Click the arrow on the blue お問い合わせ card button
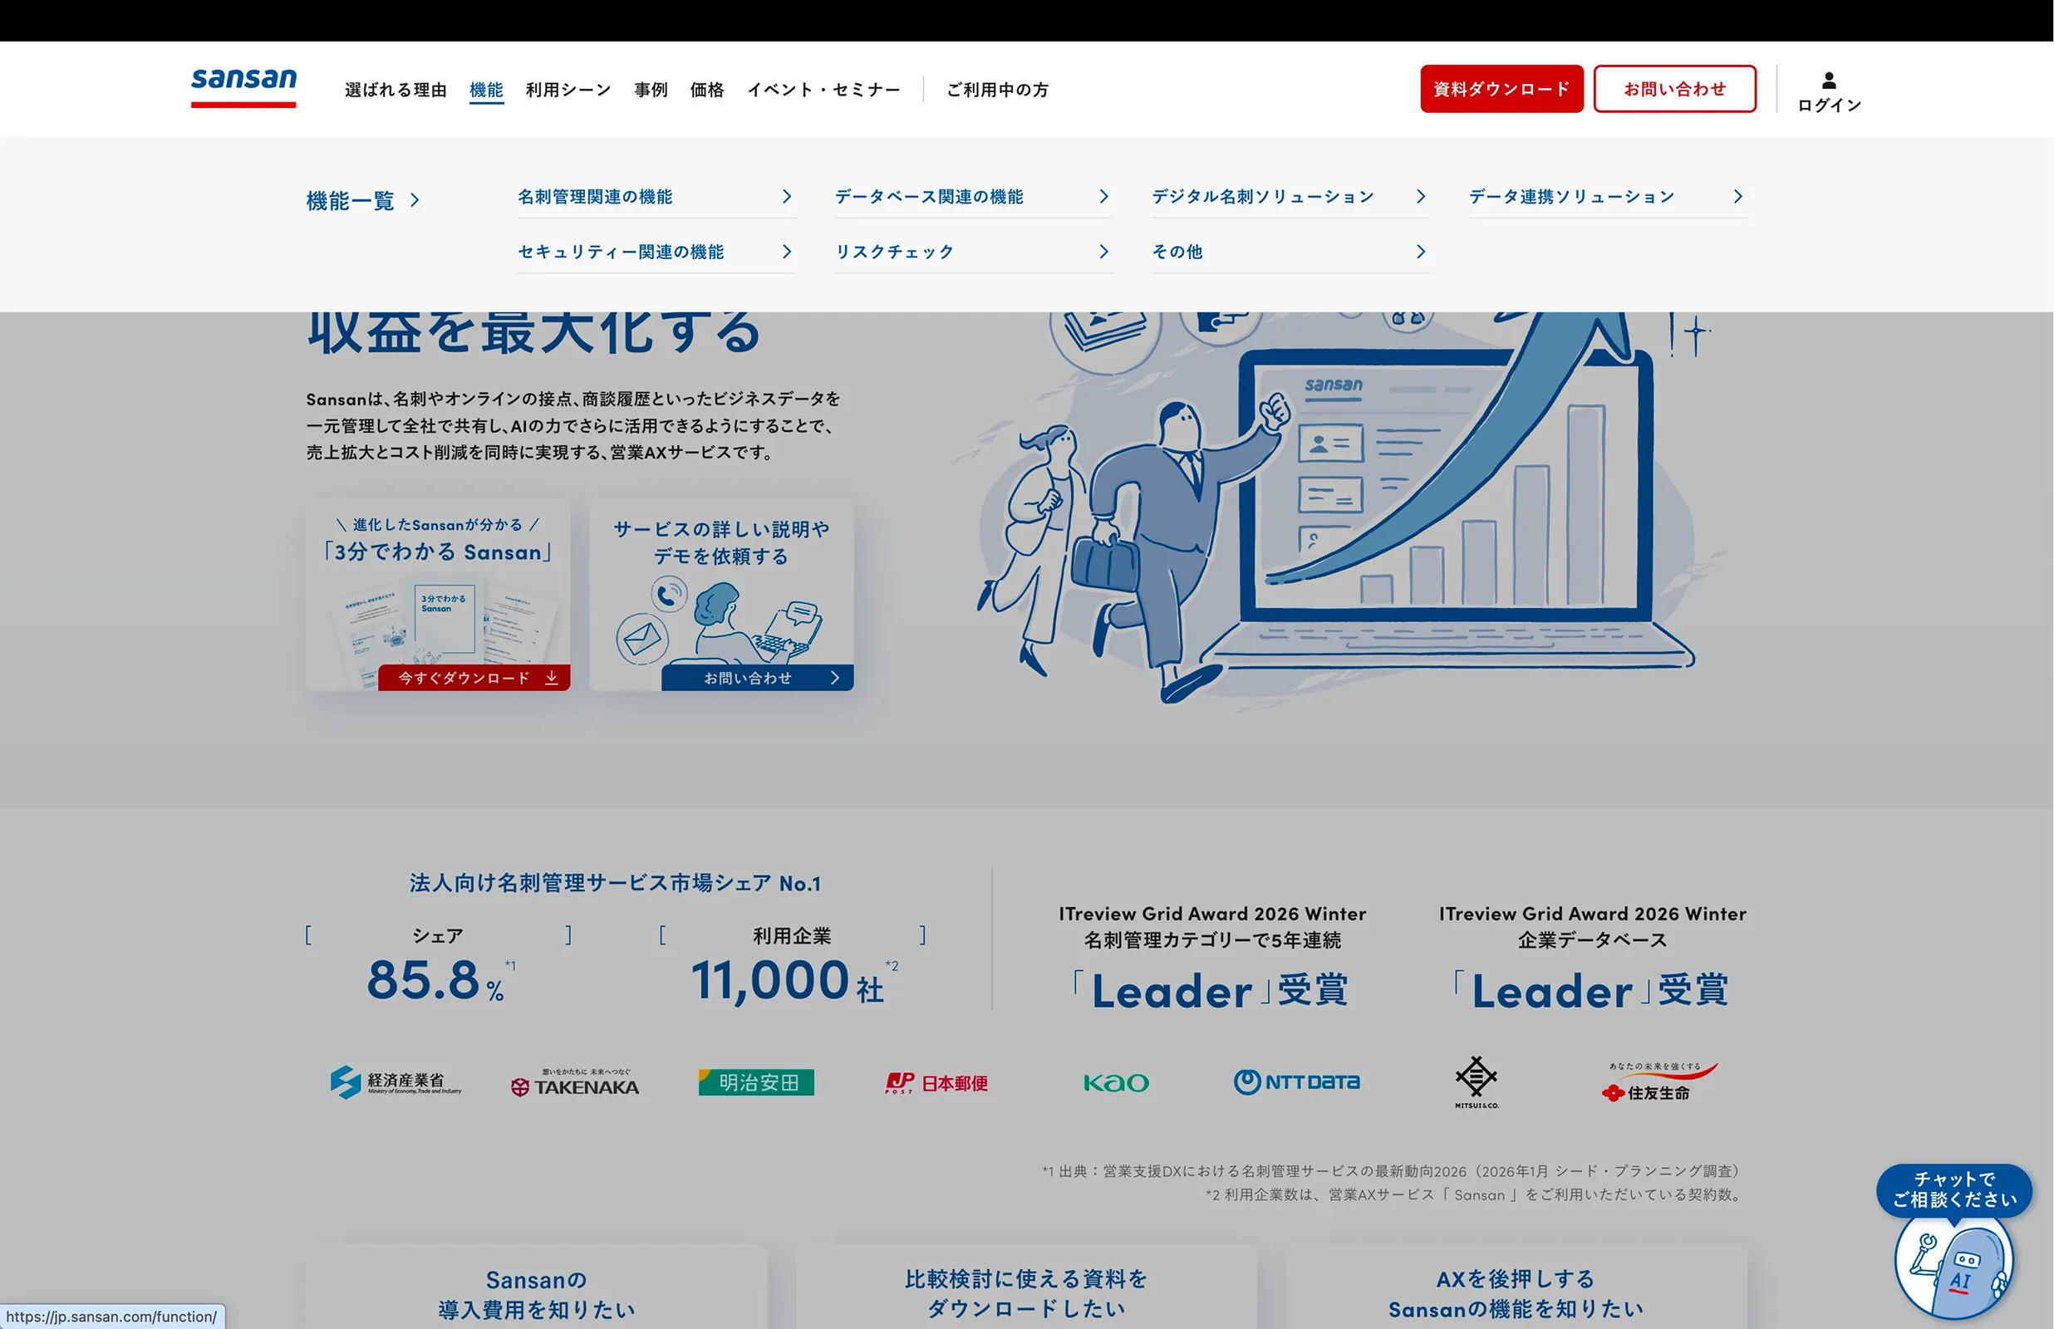Screen dimensions: 2054x1329 tap(834, 679)
